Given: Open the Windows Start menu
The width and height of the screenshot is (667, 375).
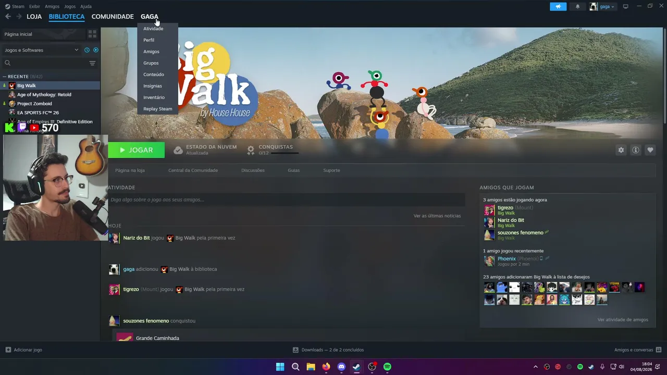Looking at the screenshot, I should 280,367.
